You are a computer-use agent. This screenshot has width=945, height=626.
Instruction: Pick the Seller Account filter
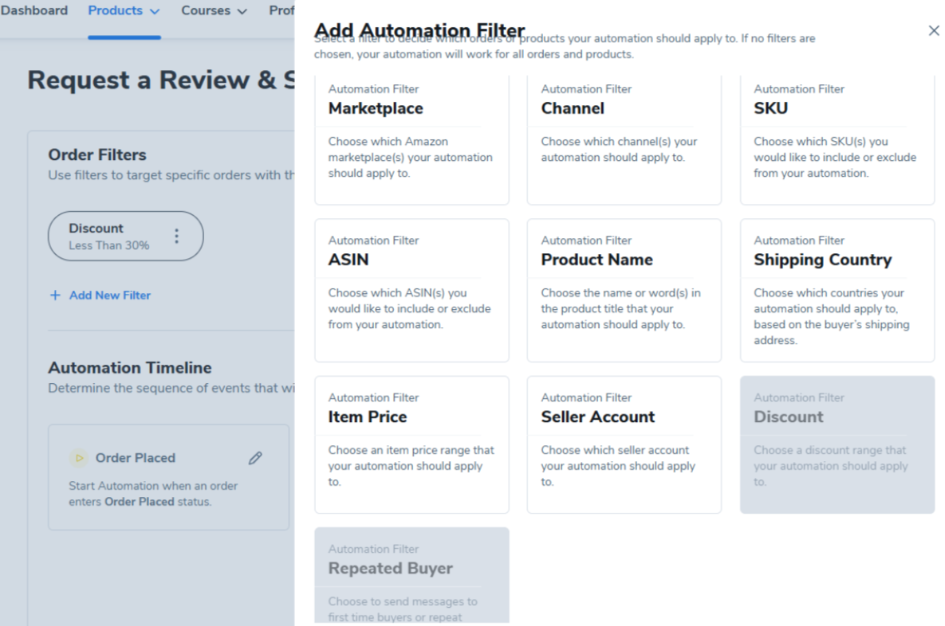[x=624, y=444]
